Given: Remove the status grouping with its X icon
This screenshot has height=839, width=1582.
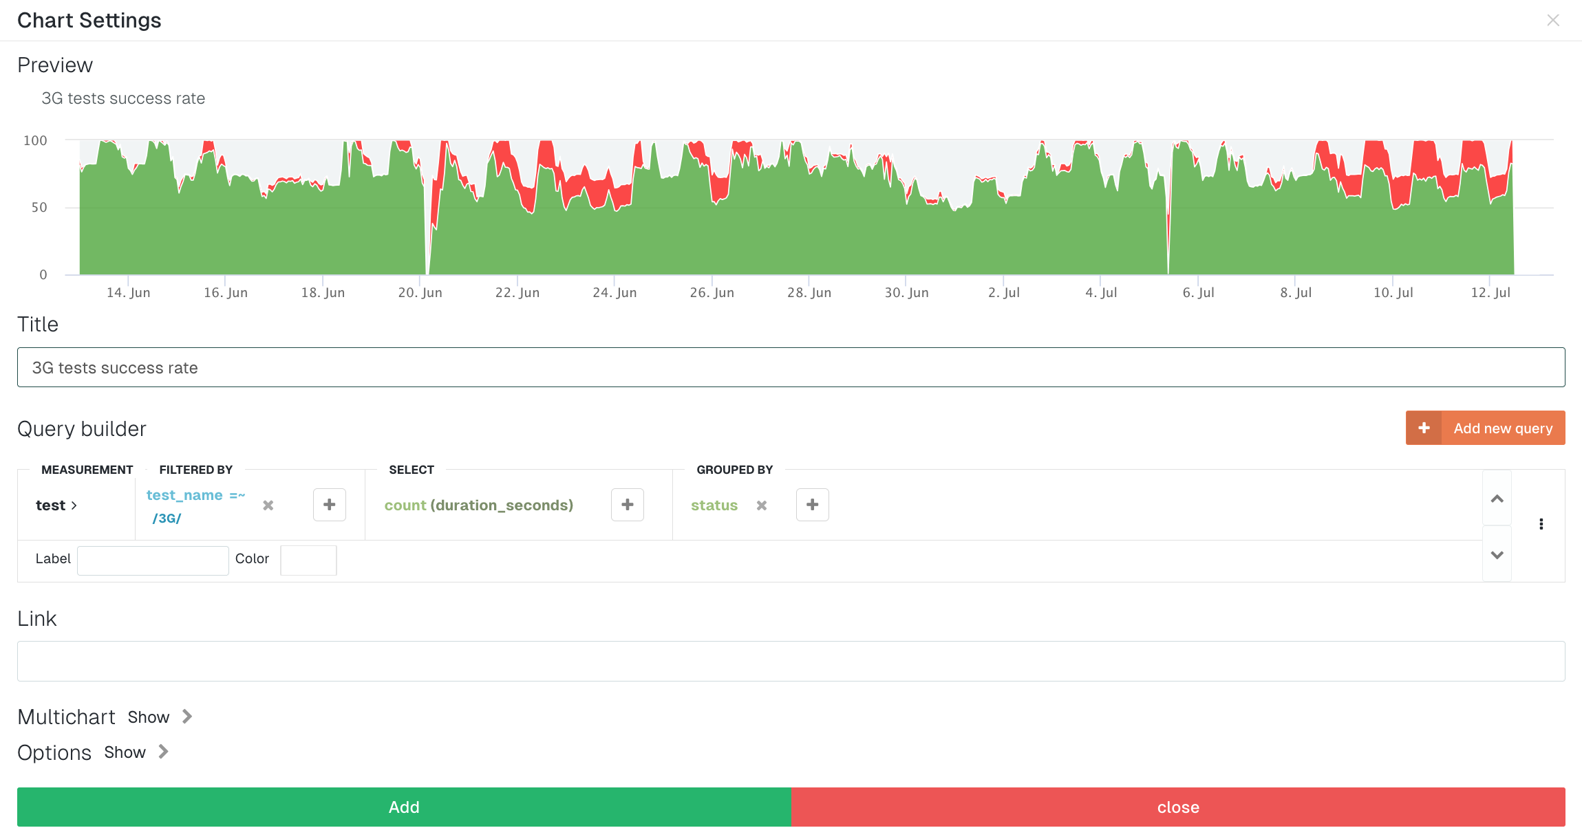Looking at the screenshot, I should [762, 505].
